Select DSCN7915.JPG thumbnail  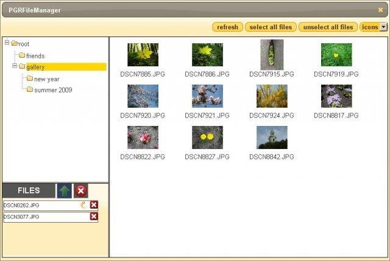click(x=272, y=55)
